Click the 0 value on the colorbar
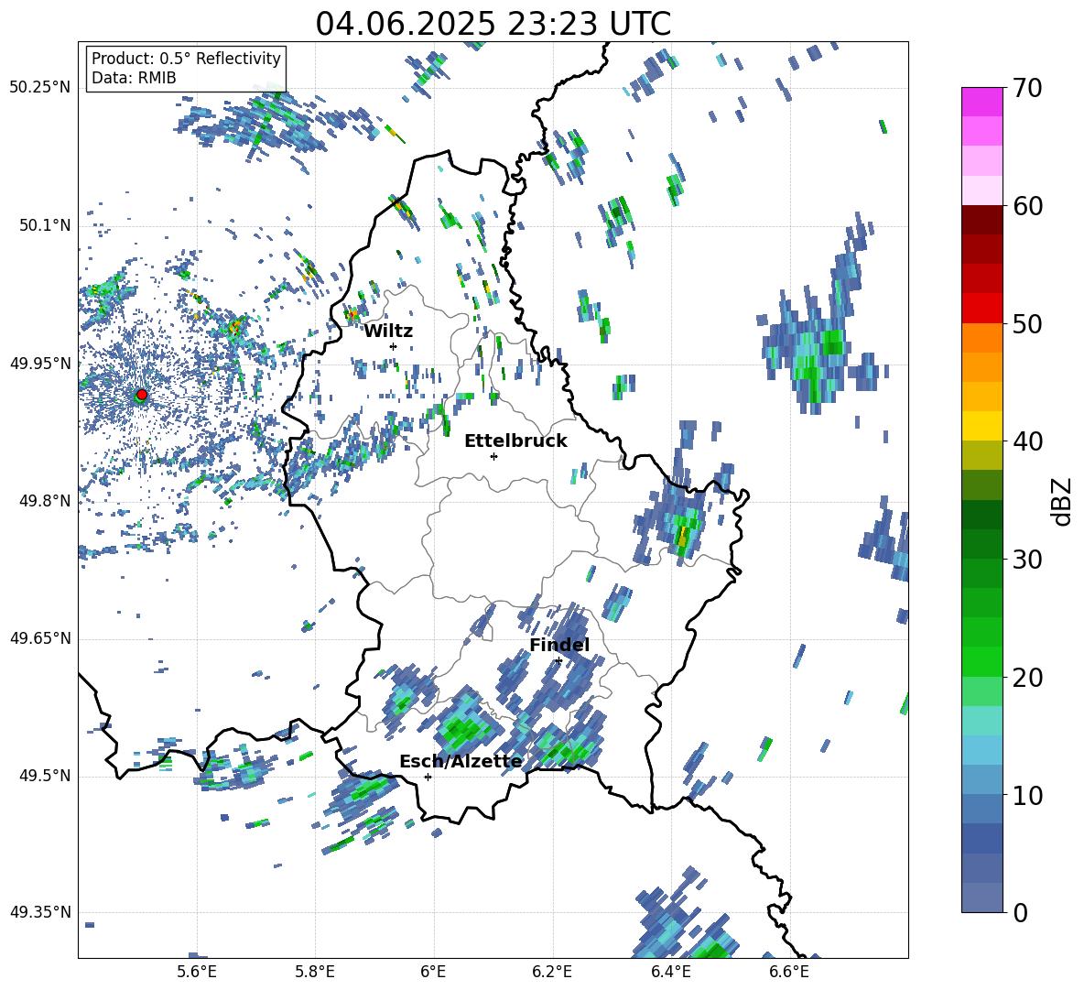Image resolution: width=1084 pixels, height=990 pixels. point(1020,912)
